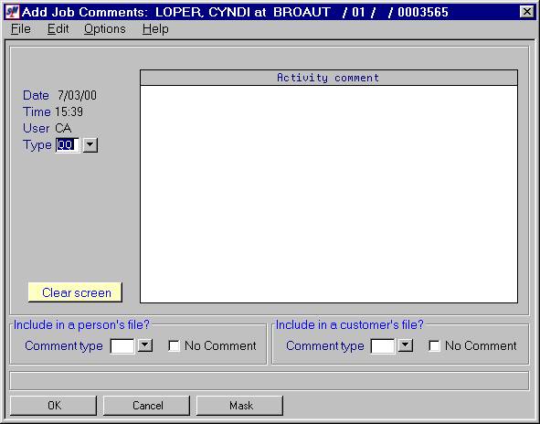Click the Activity comment header bar
Image resolution: width=540 pixels, height=424 pixels.
(329, 78)
